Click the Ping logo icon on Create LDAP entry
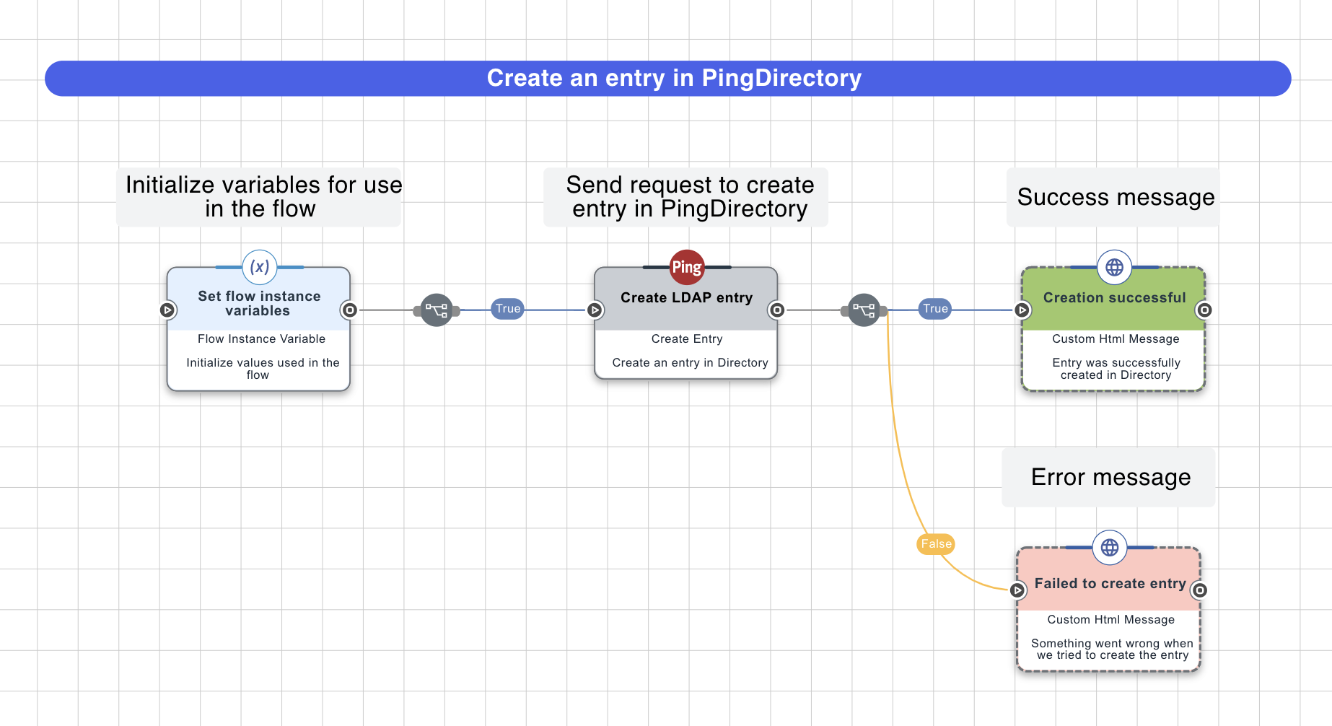1332x726 pixels. [x=687, y=267]
